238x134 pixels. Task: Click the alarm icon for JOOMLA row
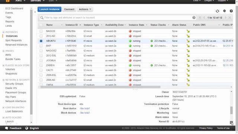188,60
